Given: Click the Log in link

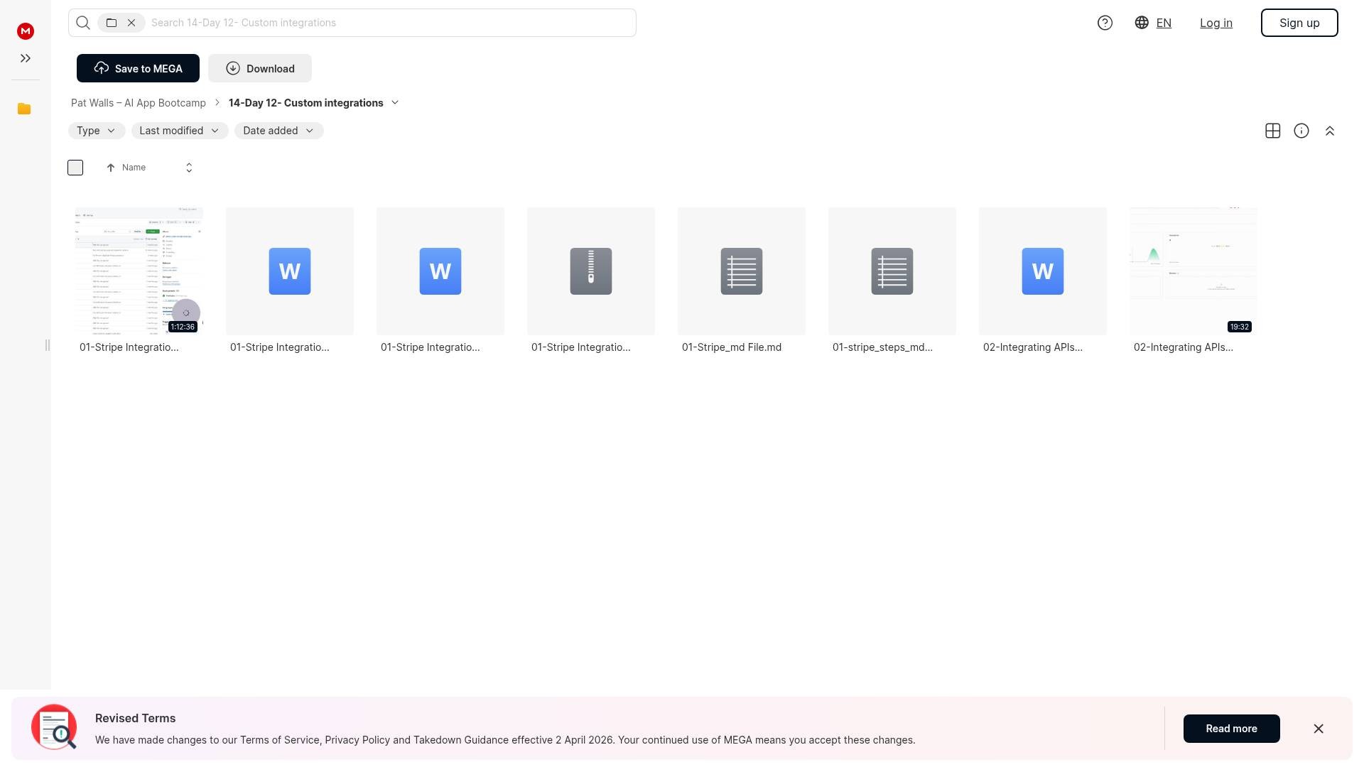Looking at the screenshot, I should pos(1216,23).
